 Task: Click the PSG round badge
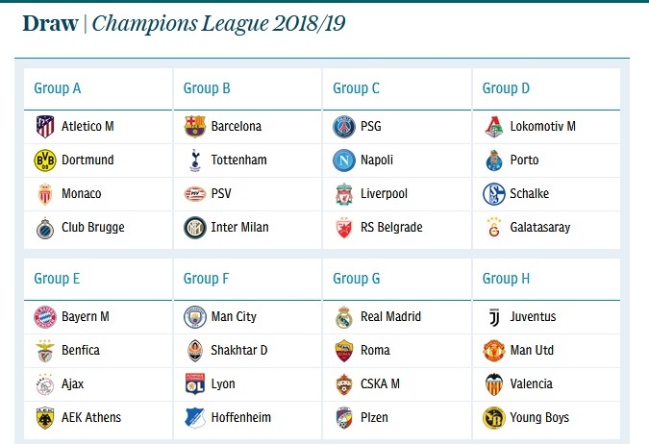pos(344,127)
